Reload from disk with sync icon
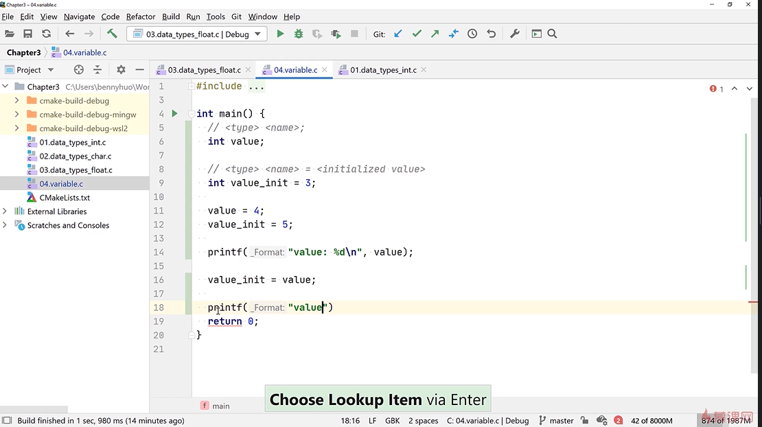This screenshot has height=427, width=762. tap(46, 34)
